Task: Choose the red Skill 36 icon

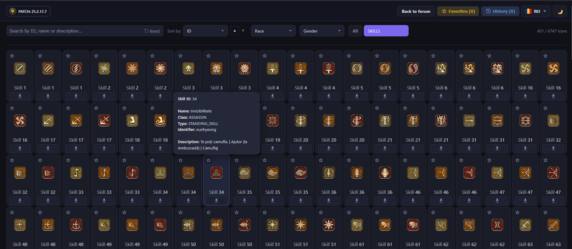Action: tap(385, 173)
